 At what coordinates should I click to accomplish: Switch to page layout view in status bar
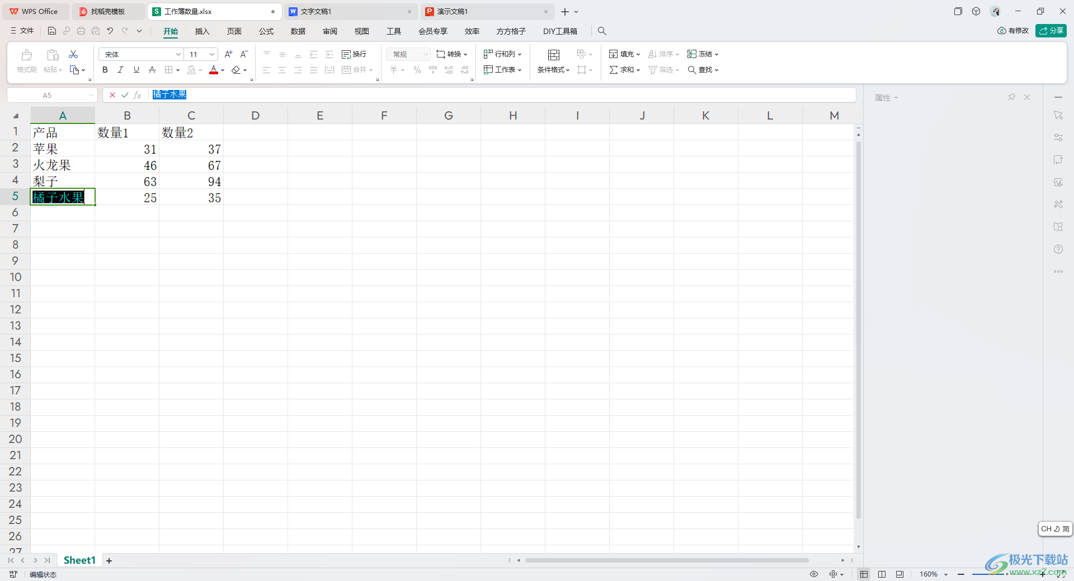click(x=882, y=574)
